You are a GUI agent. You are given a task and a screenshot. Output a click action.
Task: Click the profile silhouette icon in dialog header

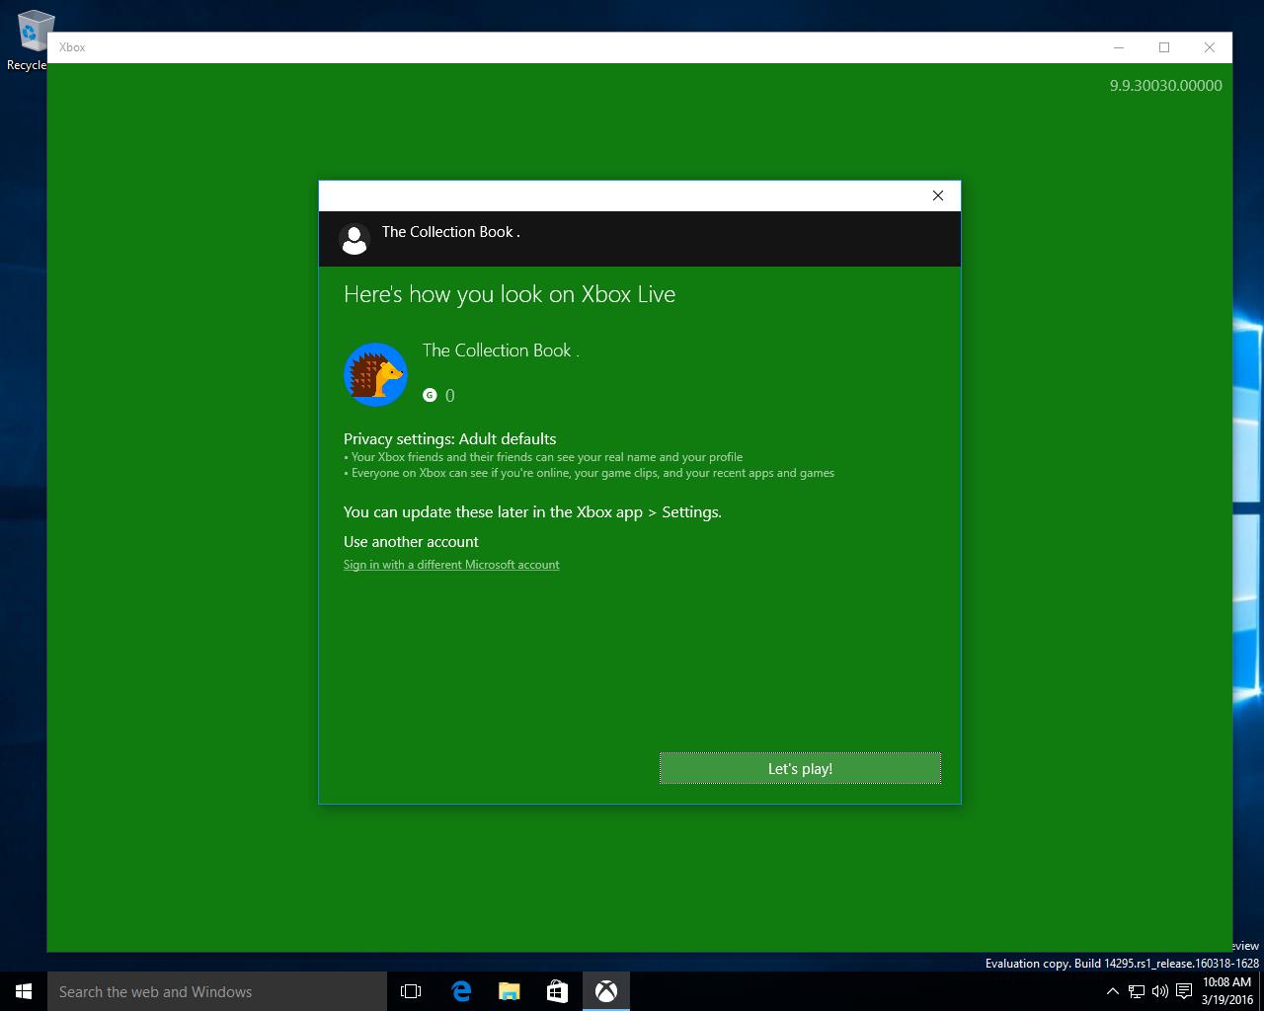click(355, 238)
